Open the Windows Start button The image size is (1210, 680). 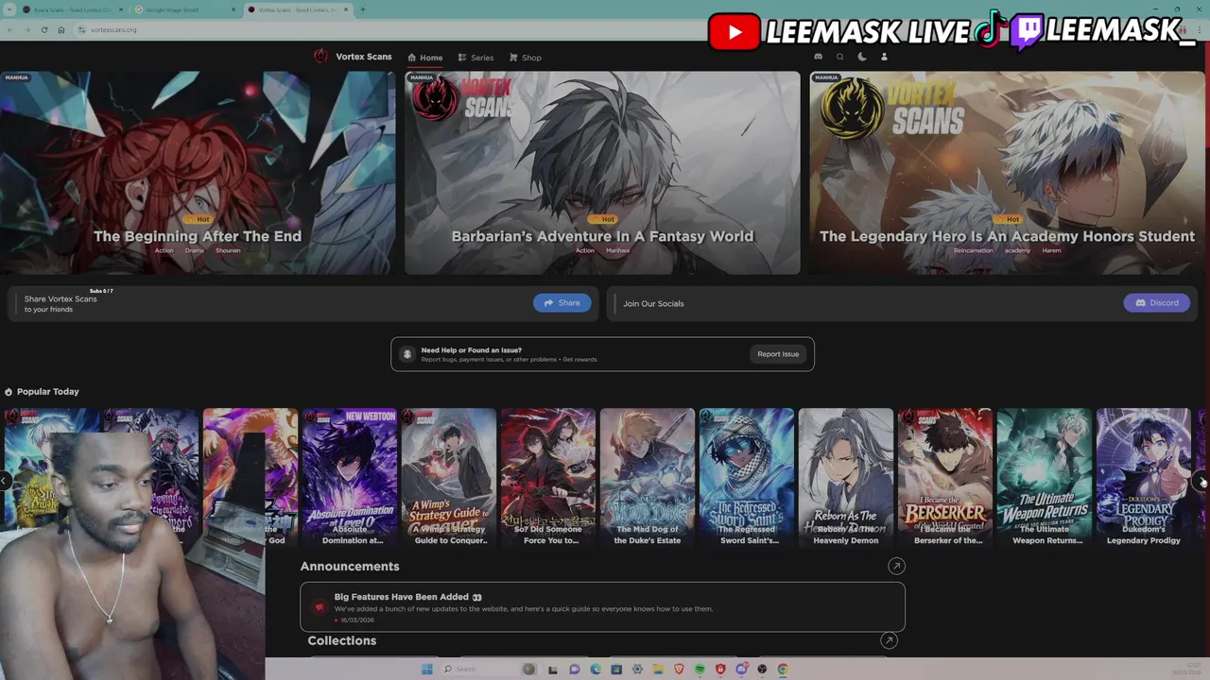(x=427, y=669)
